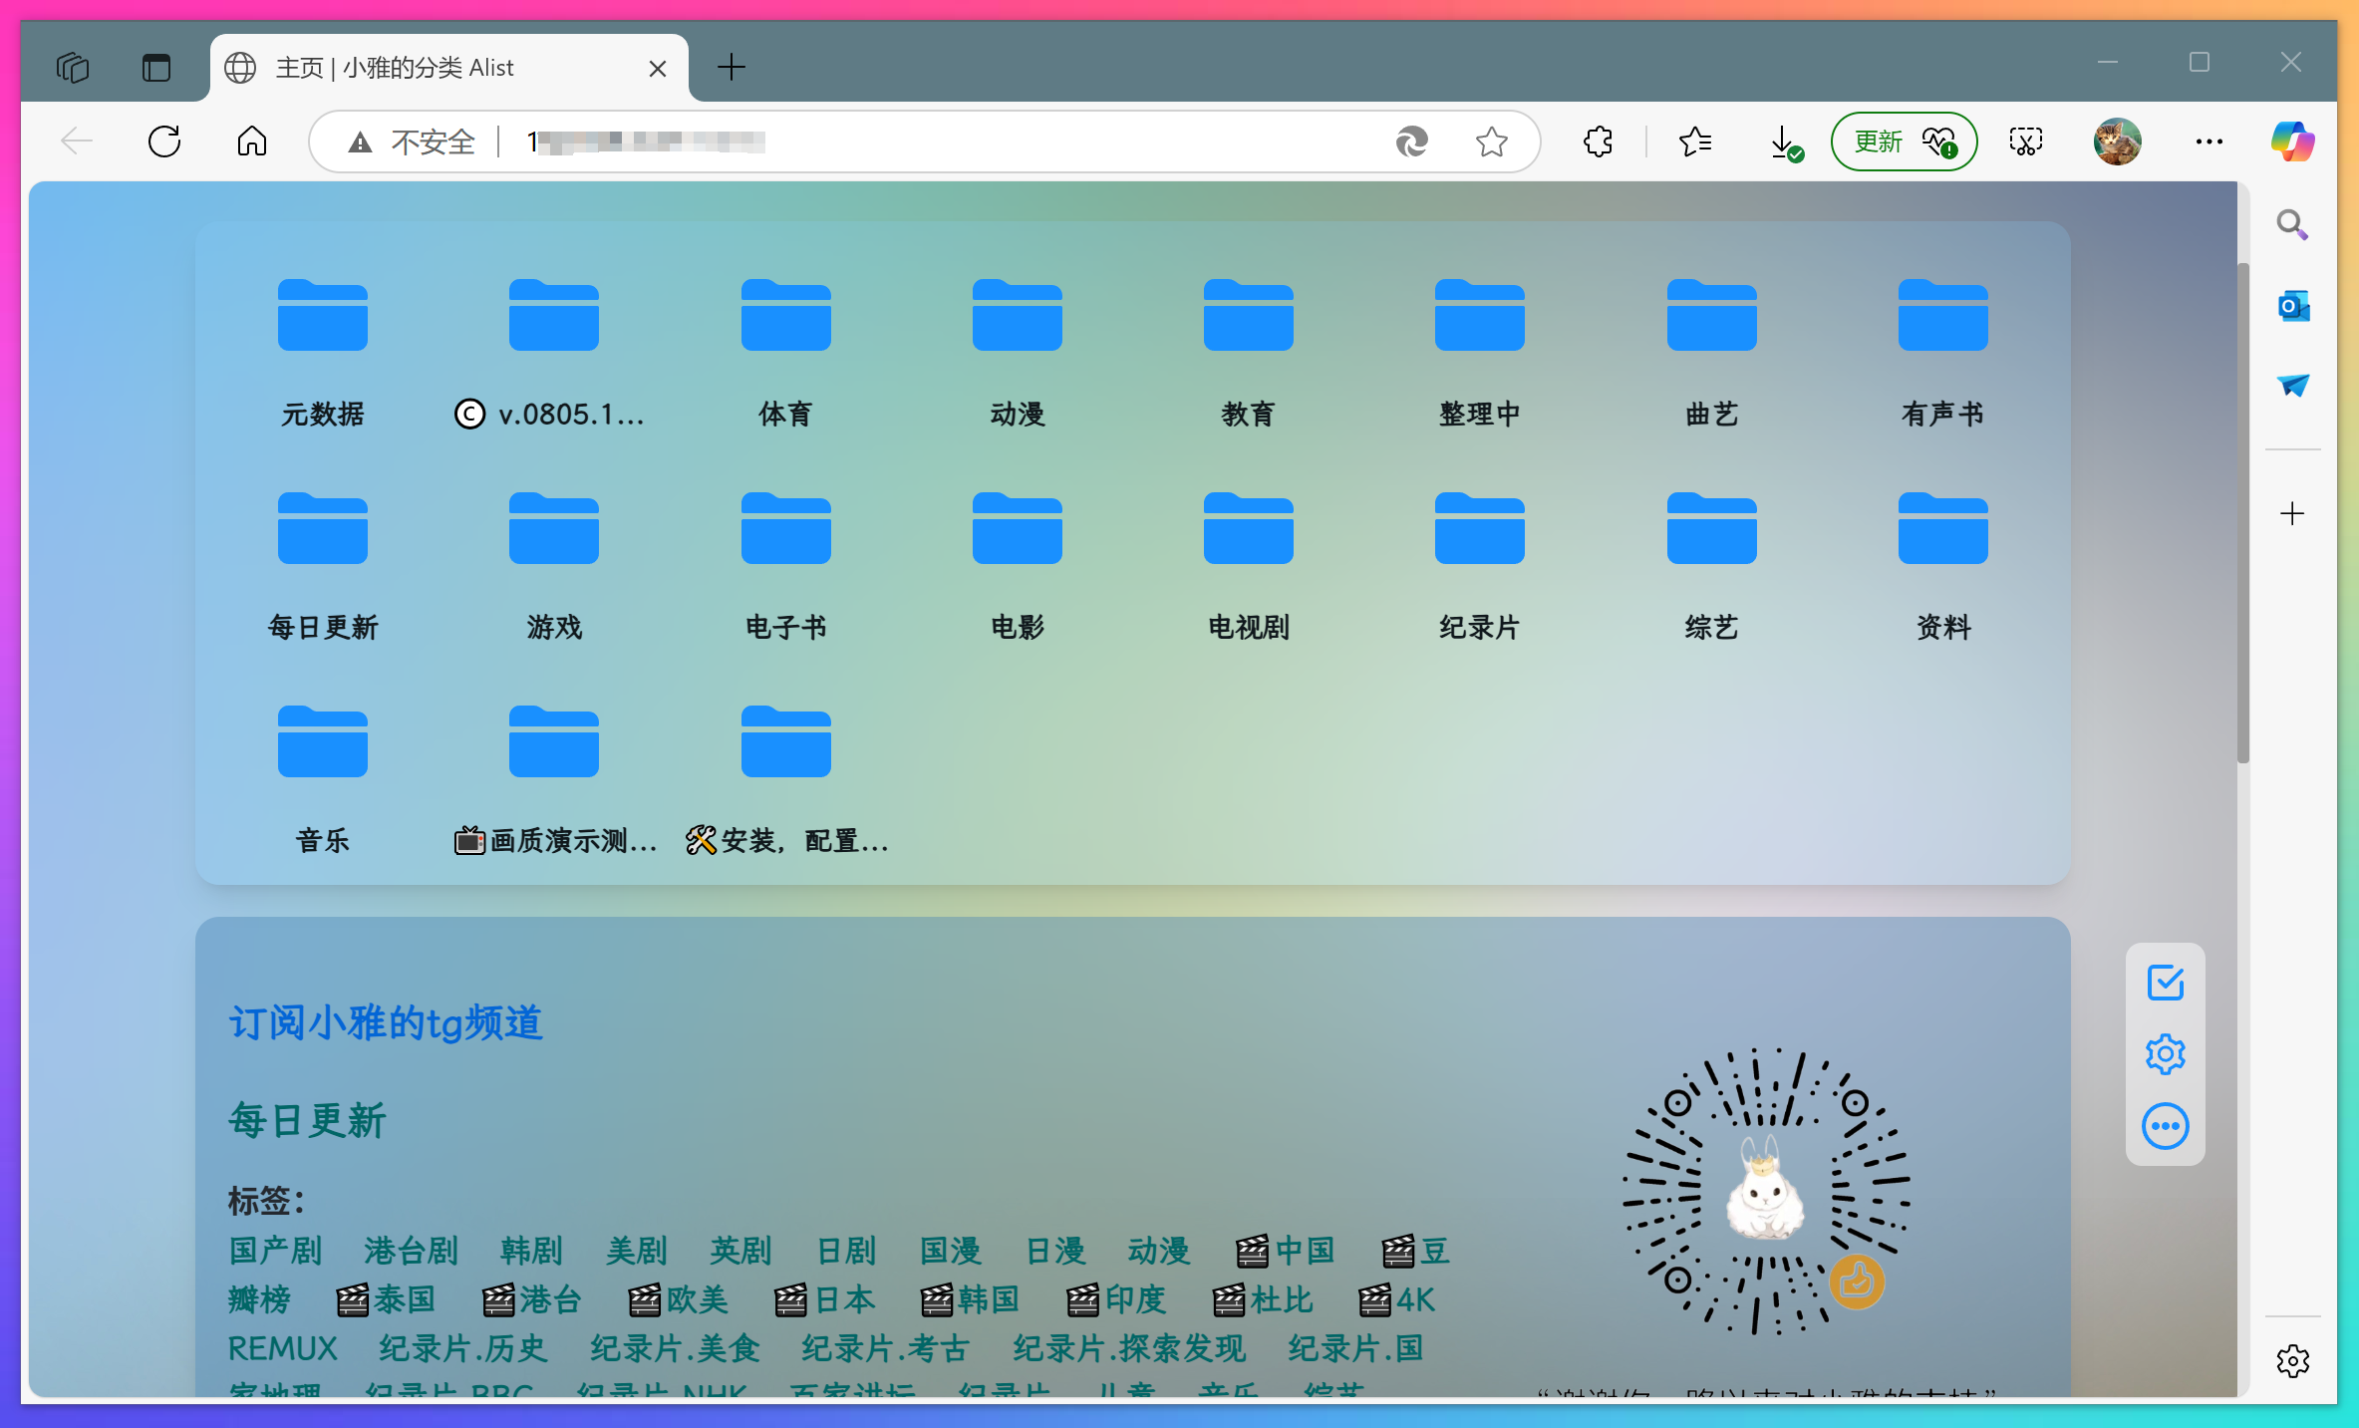Image resolution: width=2359 pixels, height=1428 pixels.
Task: Open the browser extensions puzzle icon
Action: click(x=1598, y=142)
